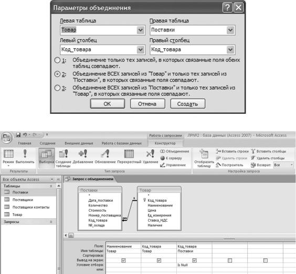The width and height of the screenshot is (296, 274).
Task: Open the Внешние данные ribbon tab
Action: click(79, 143)
